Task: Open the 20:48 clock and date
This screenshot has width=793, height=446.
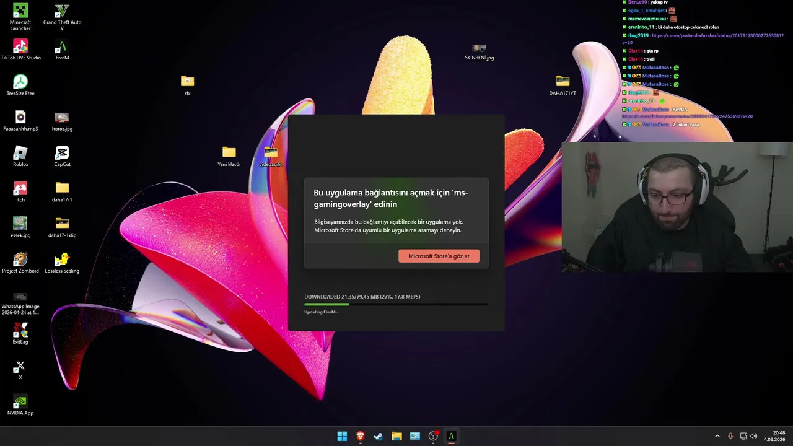Action: 774,436
